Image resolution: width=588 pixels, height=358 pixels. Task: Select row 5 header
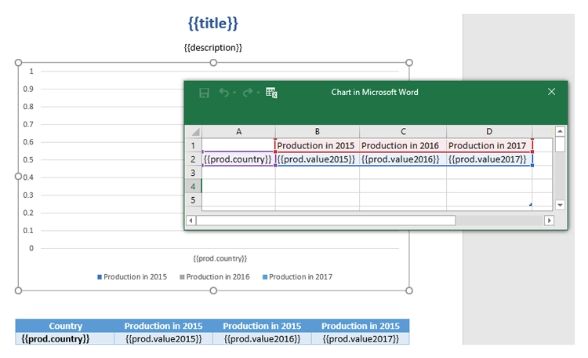click(194, 200)
